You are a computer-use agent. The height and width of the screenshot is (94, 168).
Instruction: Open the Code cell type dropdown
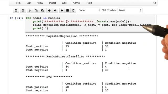click(x=89, y=10)
